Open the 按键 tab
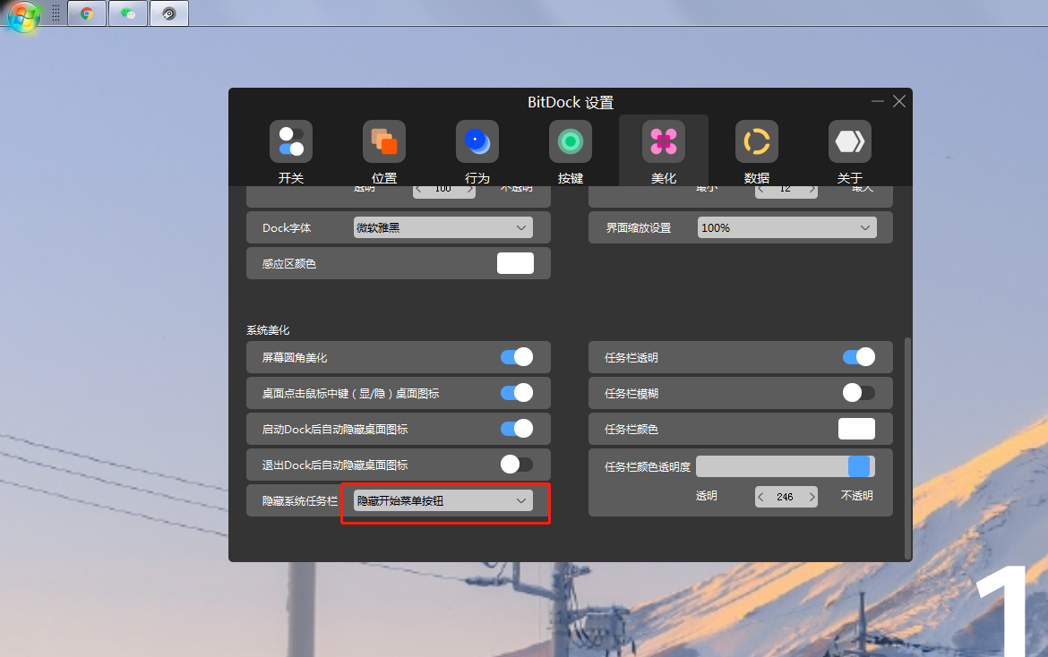Viewport: 1048px width, 657px height. pos(570,151)
